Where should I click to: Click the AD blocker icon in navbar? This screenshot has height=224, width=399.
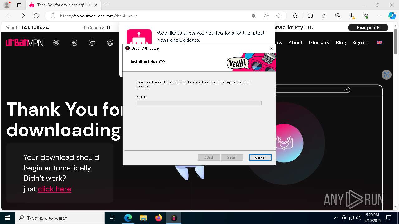(74, 43)
